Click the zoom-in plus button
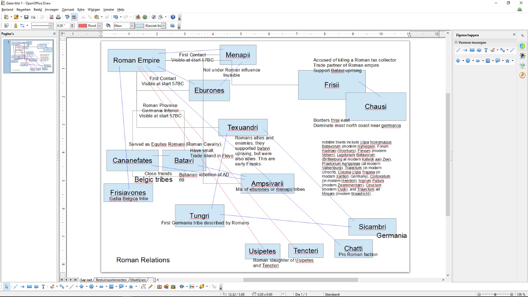 (511, 294)
